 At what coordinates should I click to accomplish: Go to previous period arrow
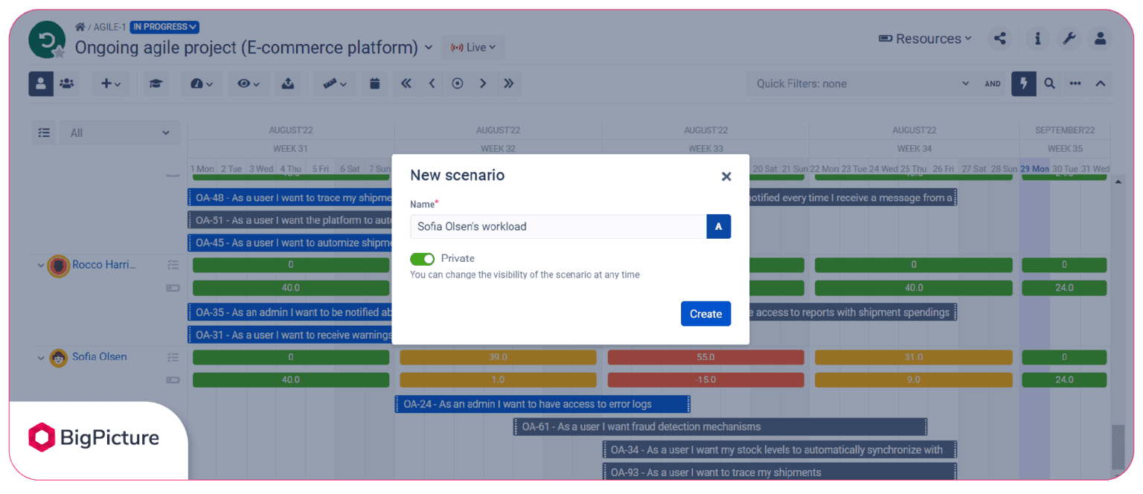[x=432, y=83]
